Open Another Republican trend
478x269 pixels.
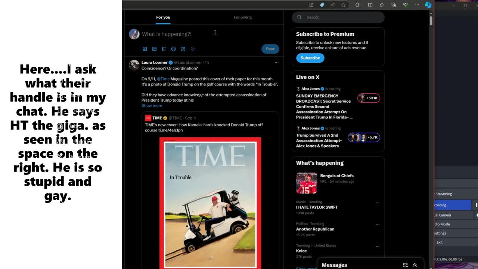(315, 229)
